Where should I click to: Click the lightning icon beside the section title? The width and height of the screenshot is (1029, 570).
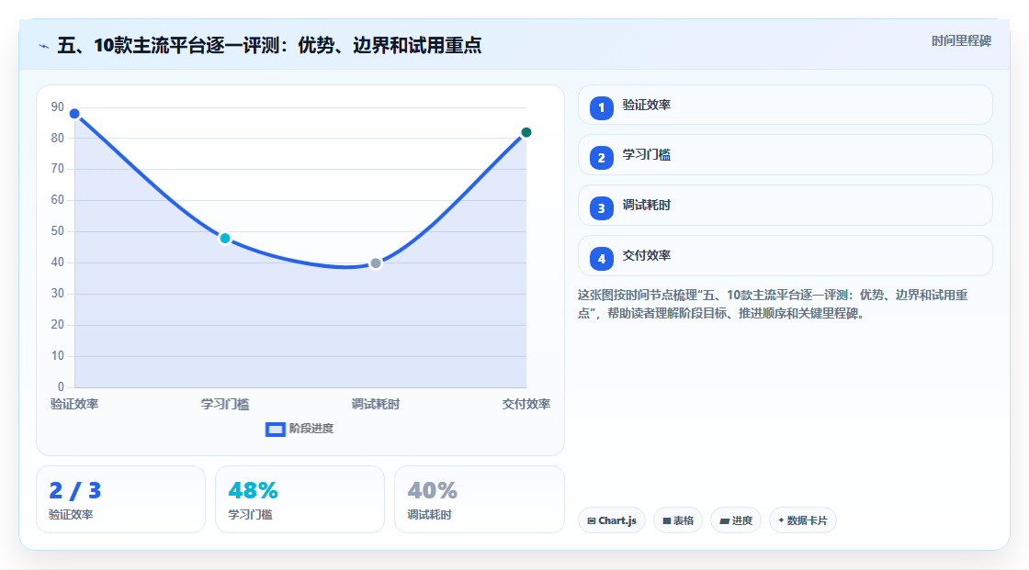coord(44,46)
